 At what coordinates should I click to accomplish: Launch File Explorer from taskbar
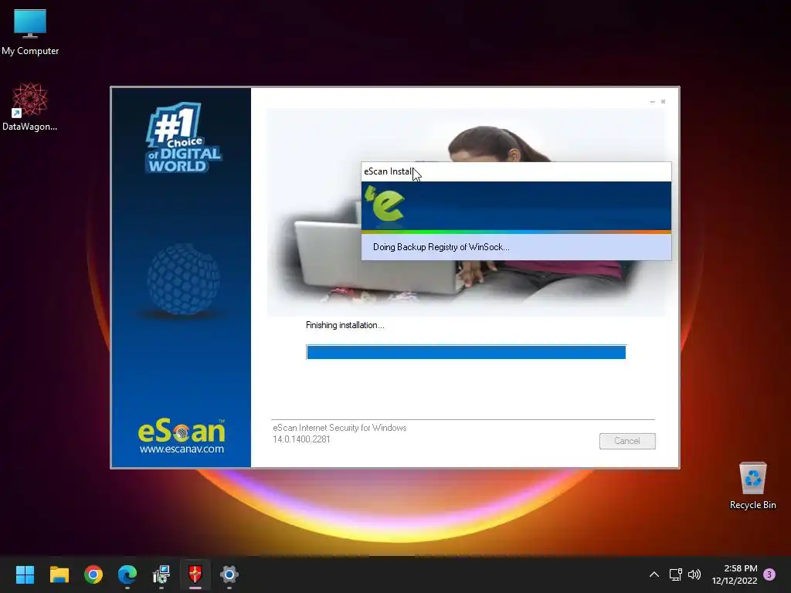pos(59,574)
